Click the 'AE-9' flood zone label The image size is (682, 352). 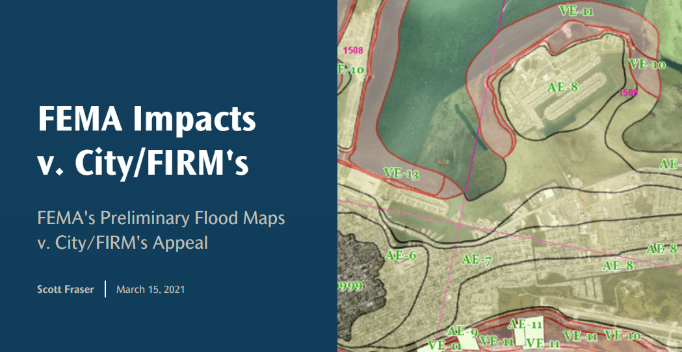(463, 332)
